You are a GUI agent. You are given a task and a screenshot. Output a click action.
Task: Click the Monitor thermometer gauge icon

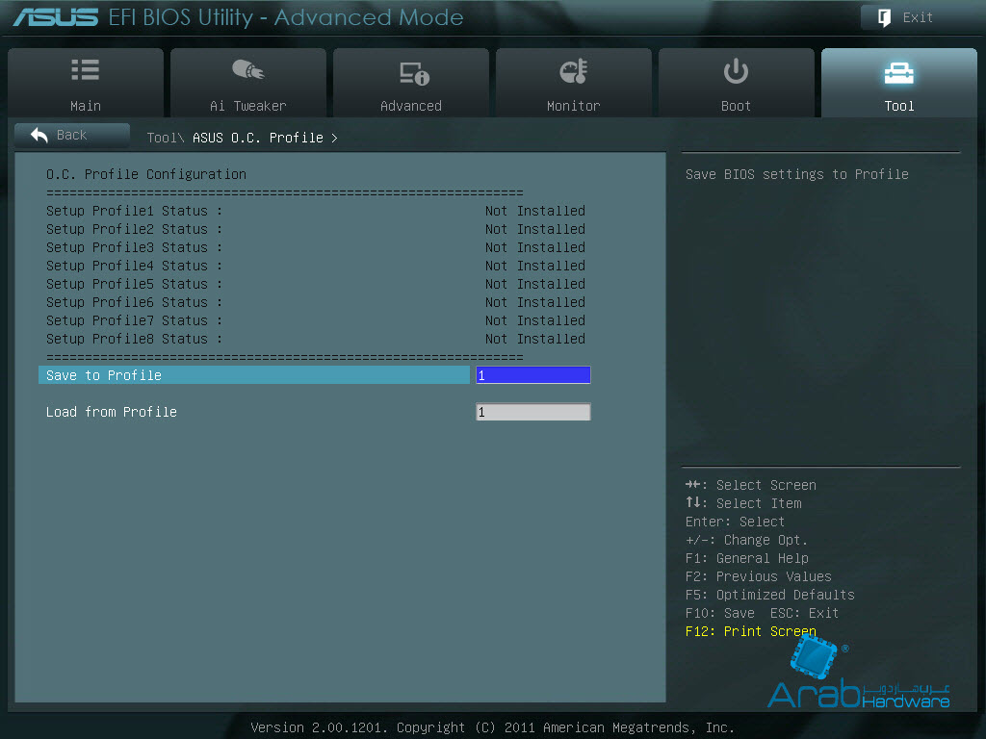(x=574, y=71)
